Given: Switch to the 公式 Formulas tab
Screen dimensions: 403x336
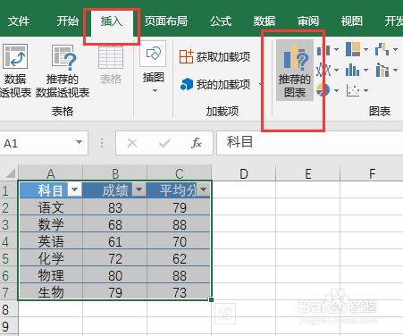Looking at the screenshot, I should pyautogui.click(x=221, y=21).
